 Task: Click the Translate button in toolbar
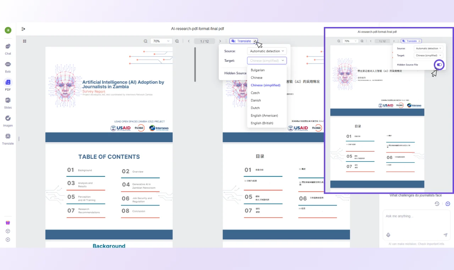coord(243,41)
